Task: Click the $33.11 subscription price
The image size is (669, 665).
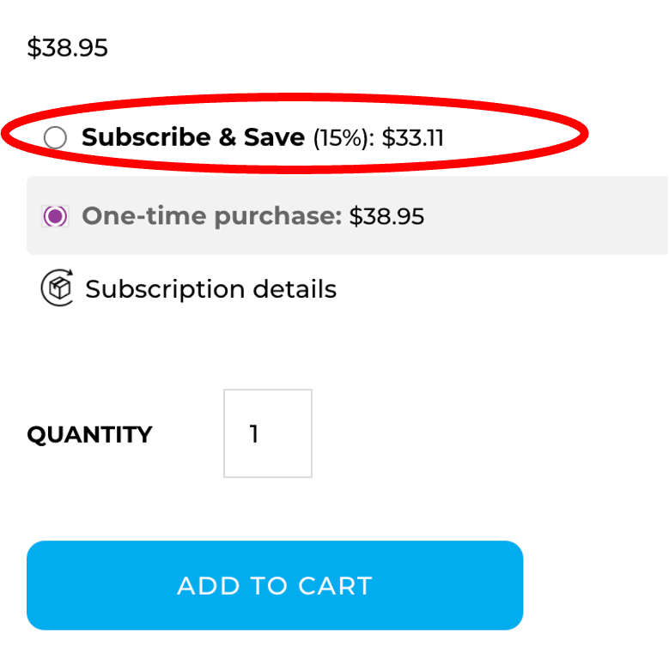Action: tap(412, 137)
